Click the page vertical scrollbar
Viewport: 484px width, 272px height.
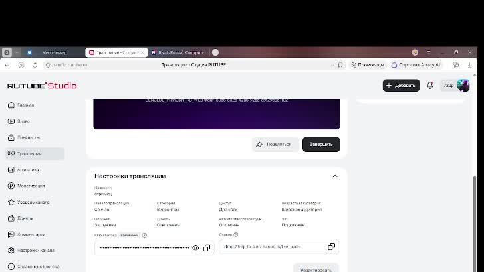(x=475, y=224)
